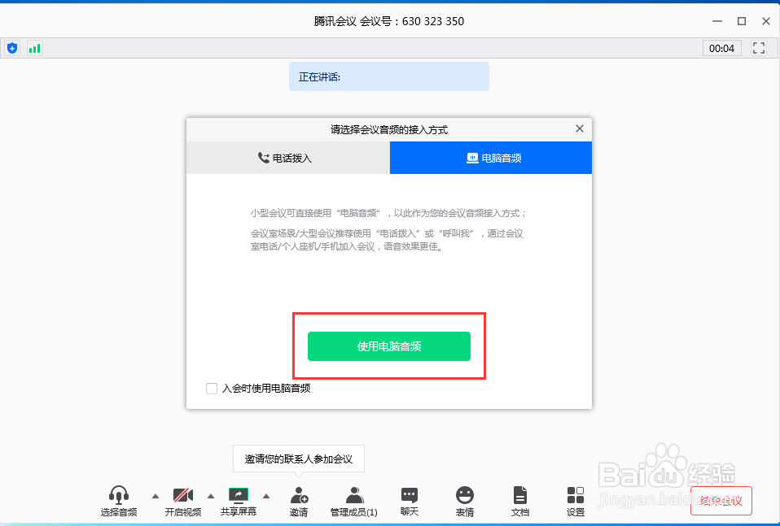Click the 邀请您的联系人参加会议 tooltip
This screenshot has width=780, height=526.
[x=299, y=459]
